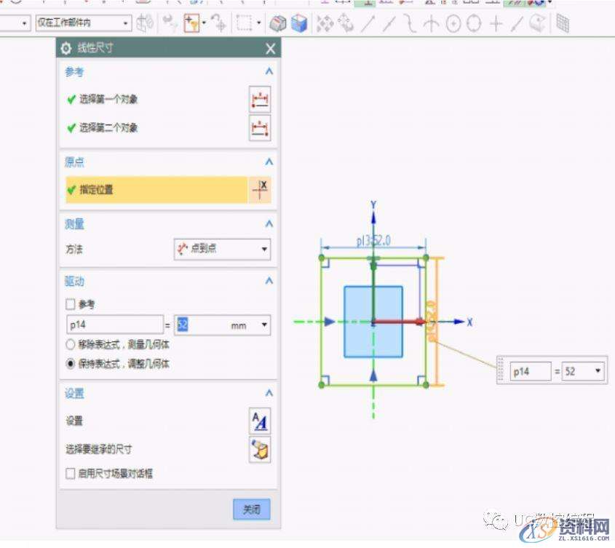
Task: Check the 启用尺寸场景对话框 checkbox
Action: (x=69, y=474)
